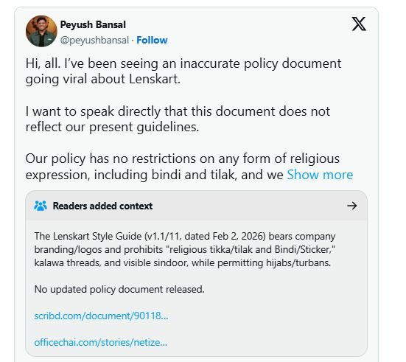Click the 'Our policy has no restrictions' line
The width and height of the screenshot is (406, 362).
click(x=183, y=159)
